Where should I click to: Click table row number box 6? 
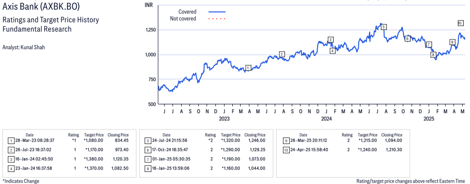pos(148,150)
